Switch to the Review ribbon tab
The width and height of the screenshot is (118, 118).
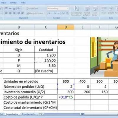pyautogui.click(x=13, y=3)
